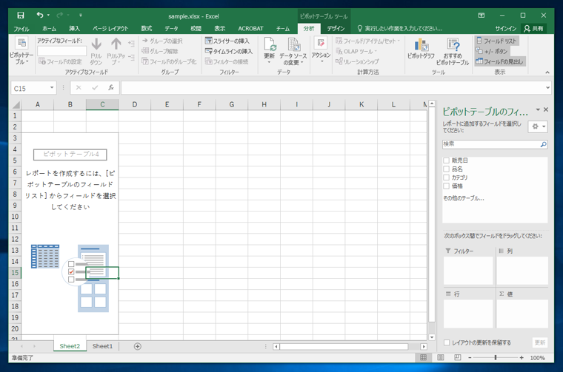Click the zoom in plus icon

522,358
